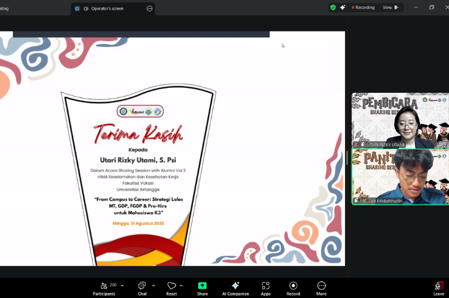Open the Operator's screen options ellipsis

(x=149, y=8)
